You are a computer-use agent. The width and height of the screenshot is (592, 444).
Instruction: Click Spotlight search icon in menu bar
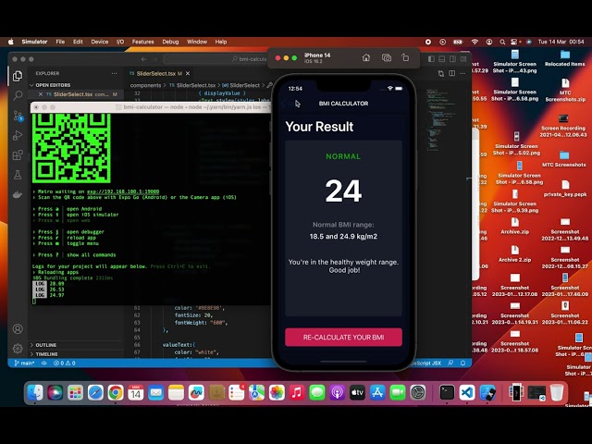(502, 42)
